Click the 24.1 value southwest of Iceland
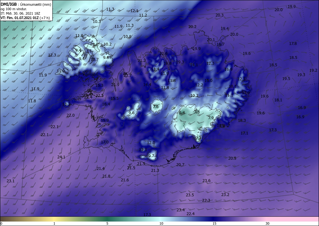Viewport: 319px width, 226px height. (61, 157)
